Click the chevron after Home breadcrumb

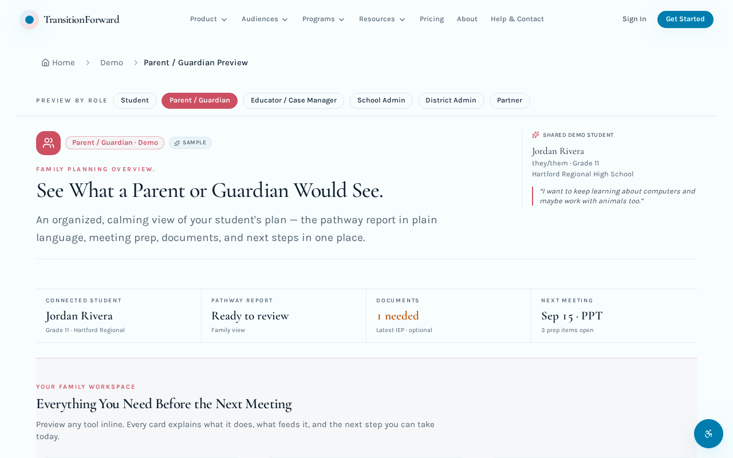(88, 62)
